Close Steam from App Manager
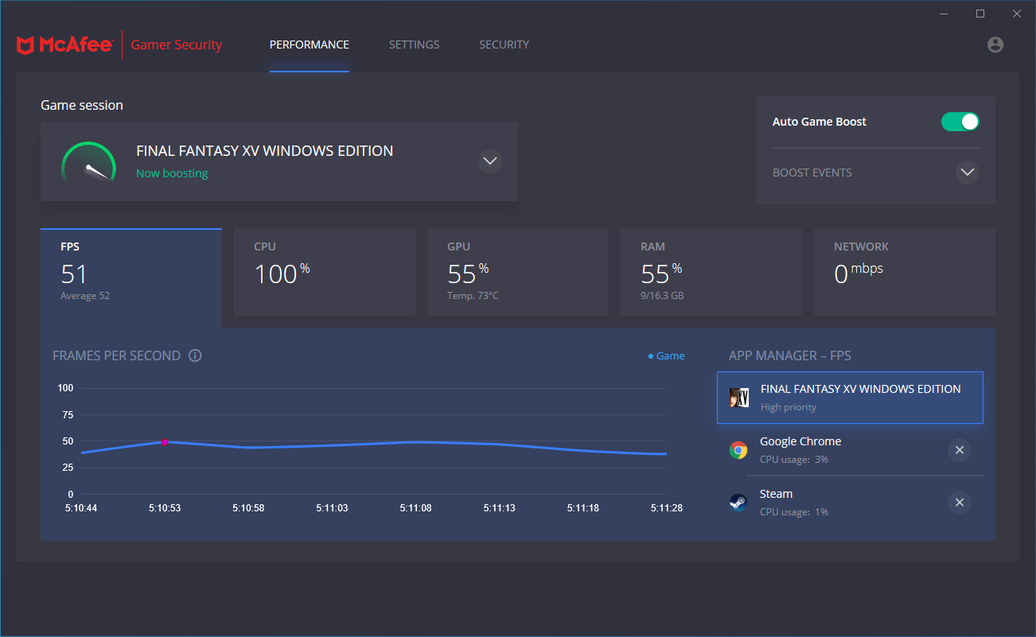This screenshot has height=637, width=1036. 959,502
